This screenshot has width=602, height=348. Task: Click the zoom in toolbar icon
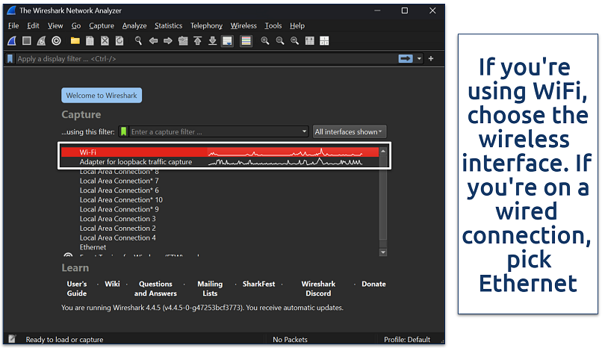pyautogui.click(x=265, y=40)
